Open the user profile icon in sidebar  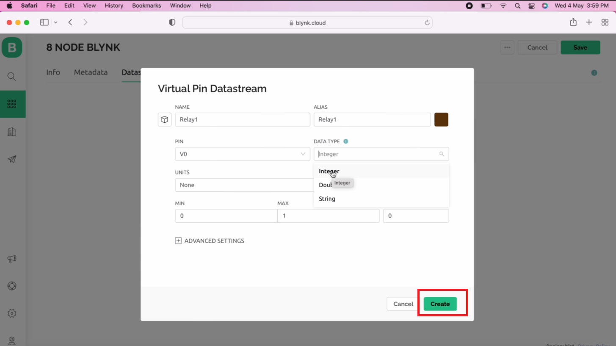coord(12,340)
